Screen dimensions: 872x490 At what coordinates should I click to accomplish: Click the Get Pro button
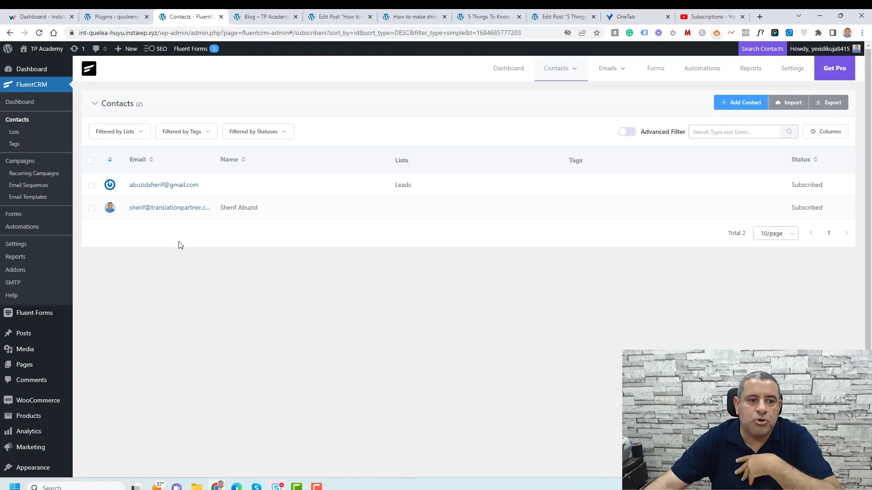835,68
